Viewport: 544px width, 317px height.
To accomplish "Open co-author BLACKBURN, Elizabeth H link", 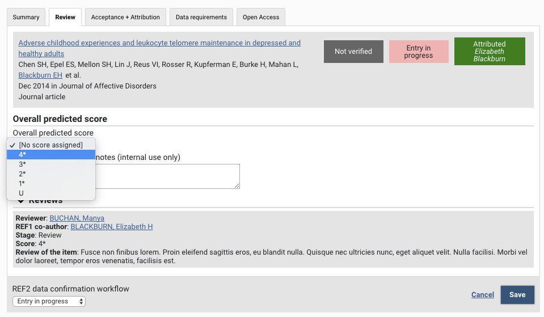I will (x=111, y=227).
